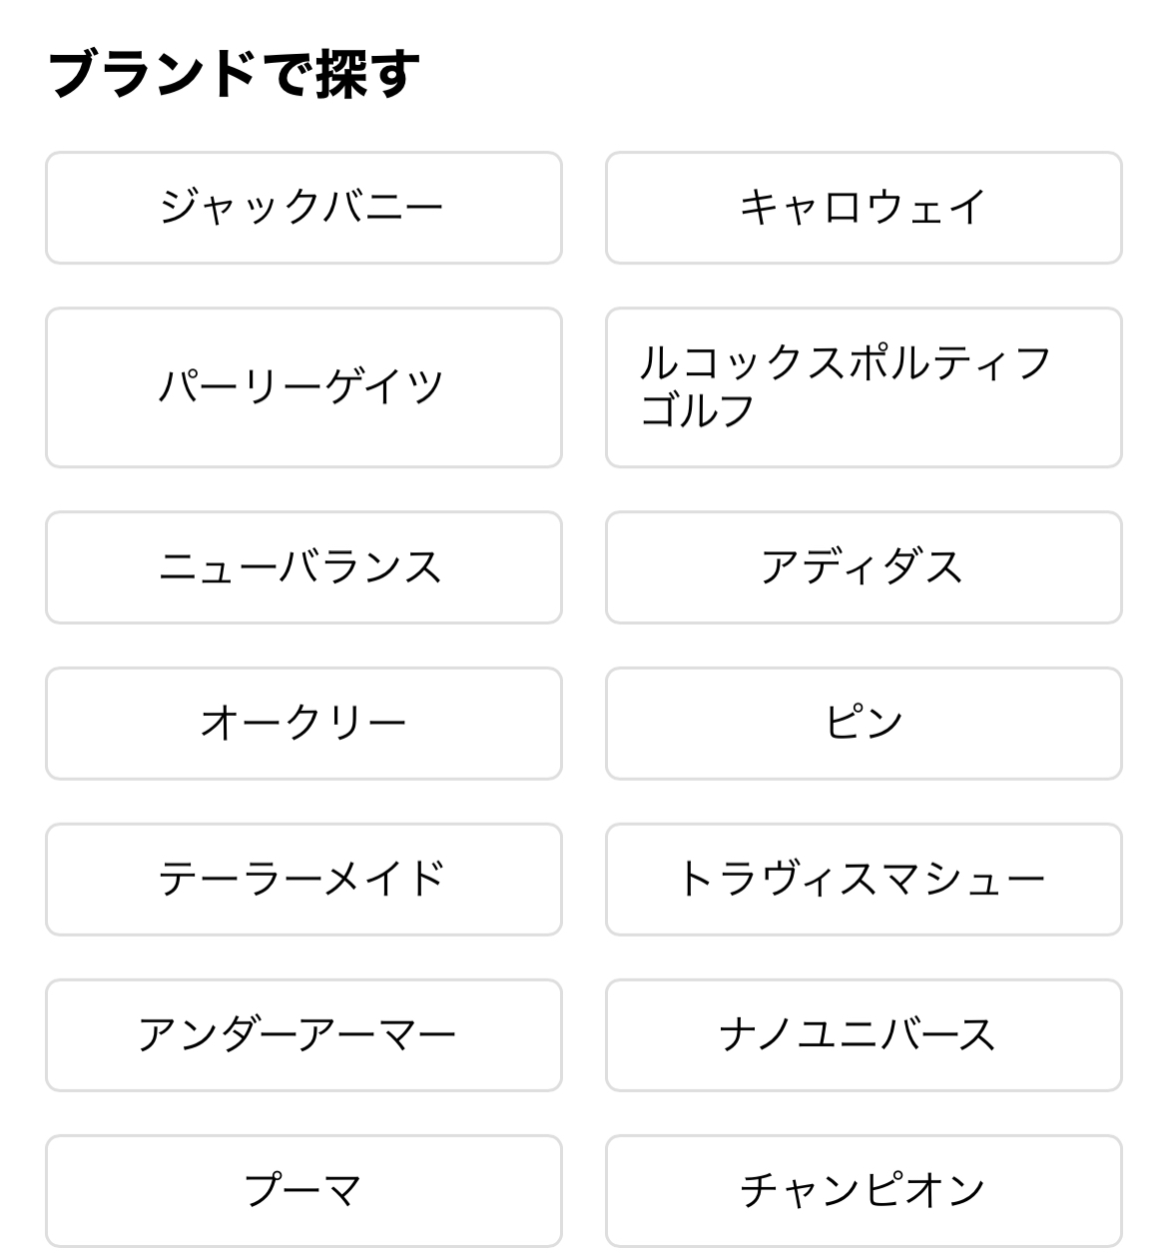Filter by Oakley (オークリー) brand
This screenshot has height=1258, width=1168.
(303, 723)
